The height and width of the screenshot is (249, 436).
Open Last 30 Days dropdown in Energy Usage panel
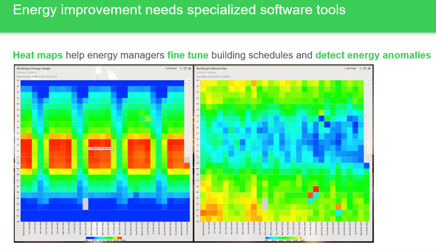173,68
